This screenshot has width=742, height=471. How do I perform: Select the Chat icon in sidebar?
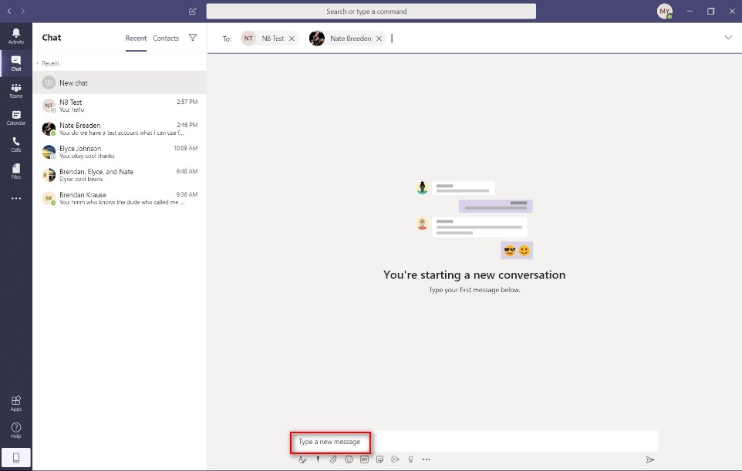(x=16, y=63)
